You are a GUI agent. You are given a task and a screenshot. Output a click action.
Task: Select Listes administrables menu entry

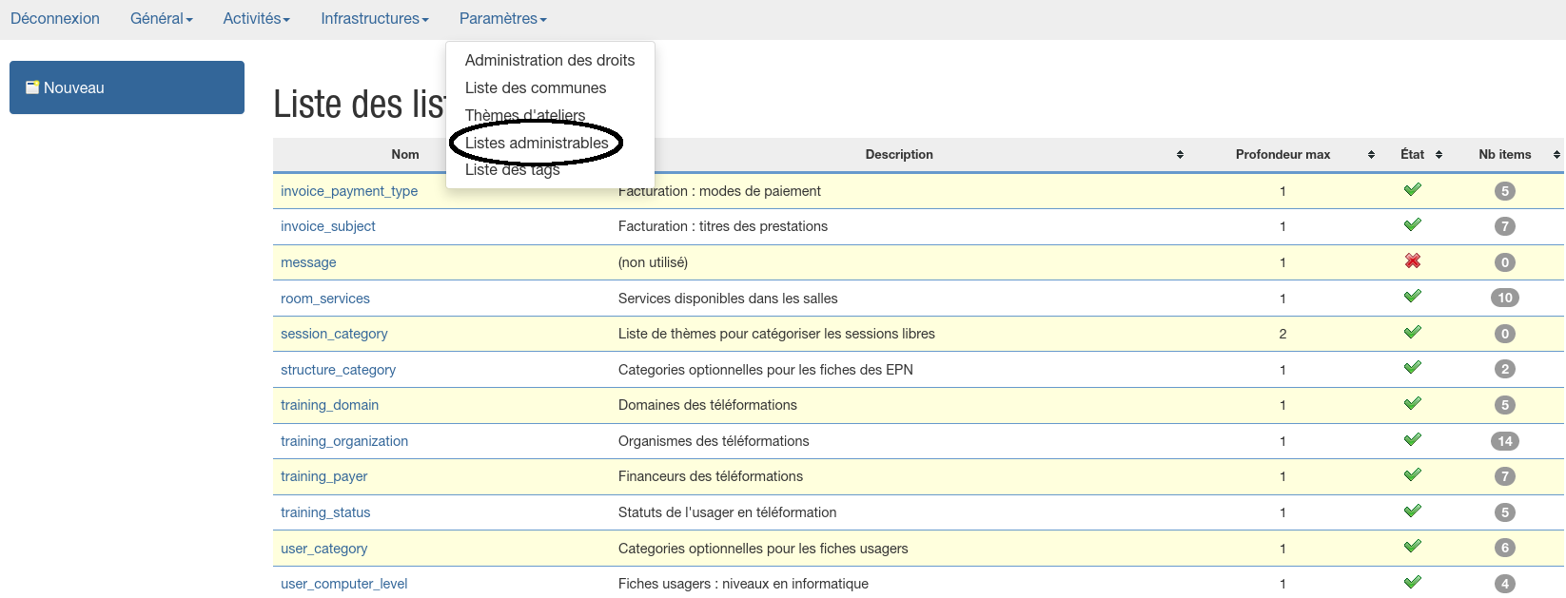click(537, 143)
